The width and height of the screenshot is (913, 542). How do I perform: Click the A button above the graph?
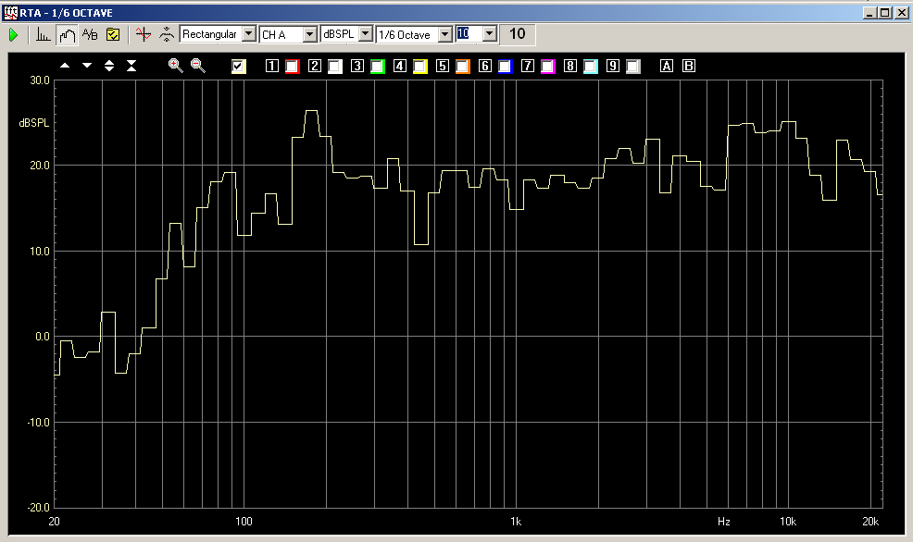pyautogui.click(x=666, y=67)
